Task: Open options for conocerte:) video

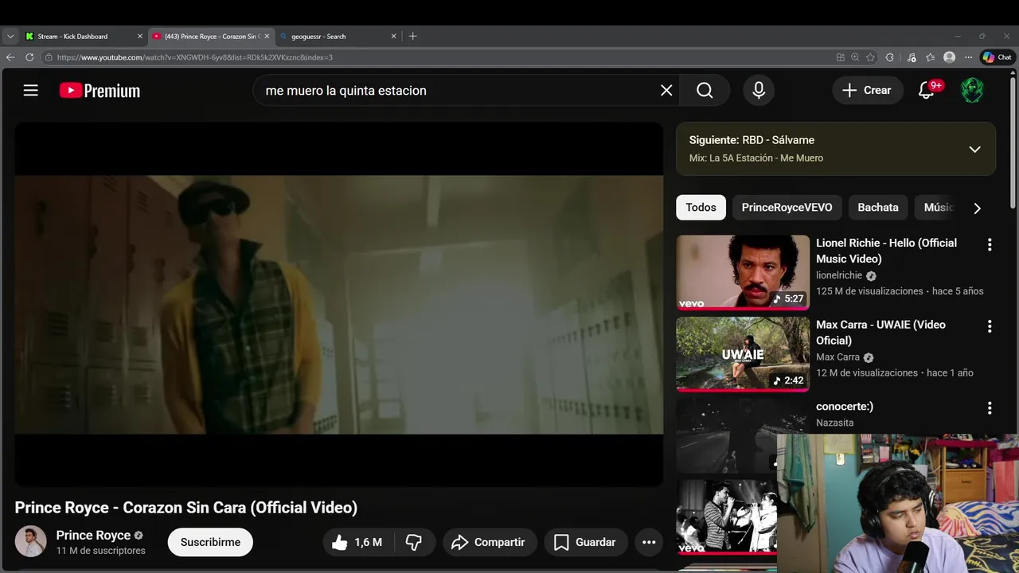Action: pos(990,408)
